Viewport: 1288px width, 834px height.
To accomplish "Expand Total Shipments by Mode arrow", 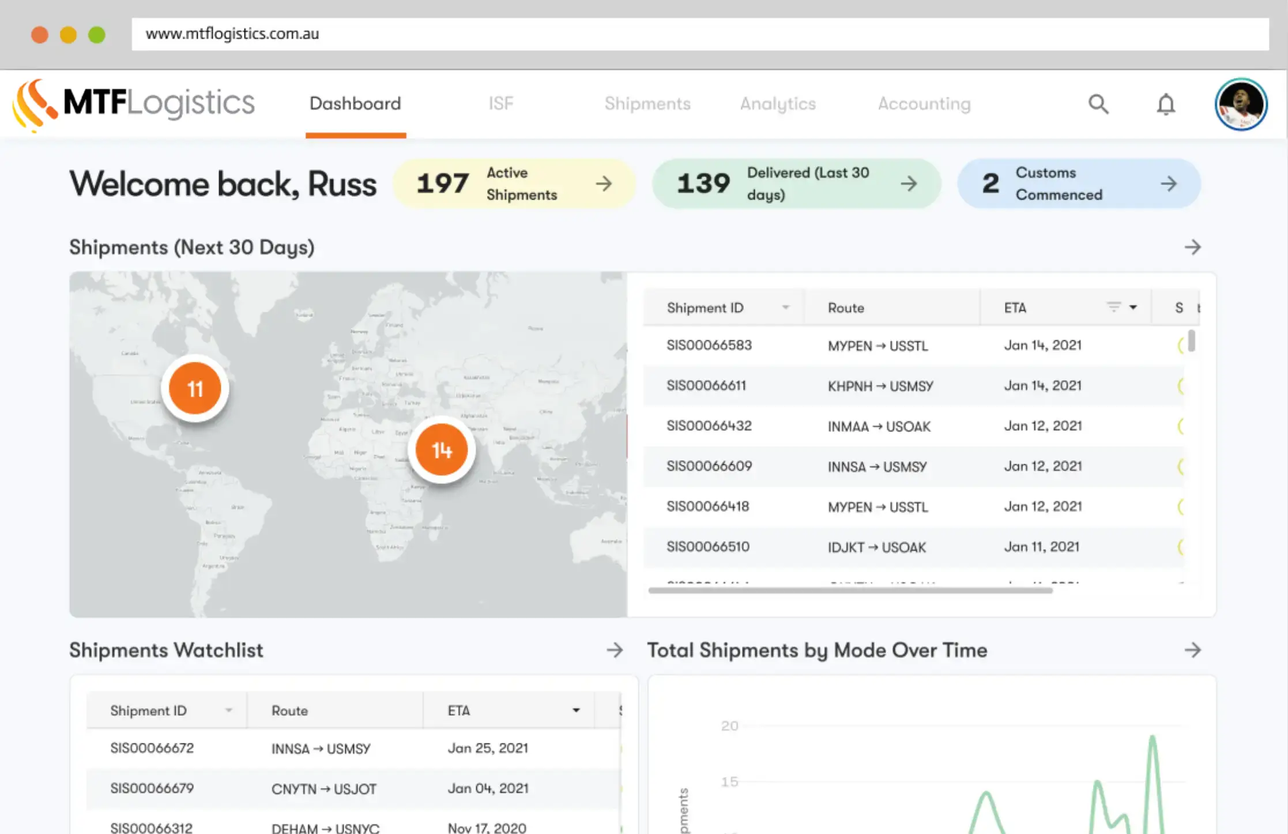I will click(x=1192, y=650).
